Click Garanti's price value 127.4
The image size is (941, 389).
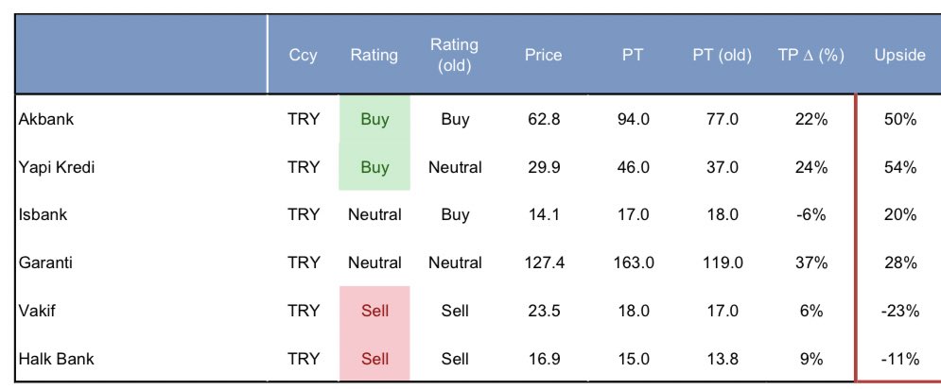(x=545, y=262)
